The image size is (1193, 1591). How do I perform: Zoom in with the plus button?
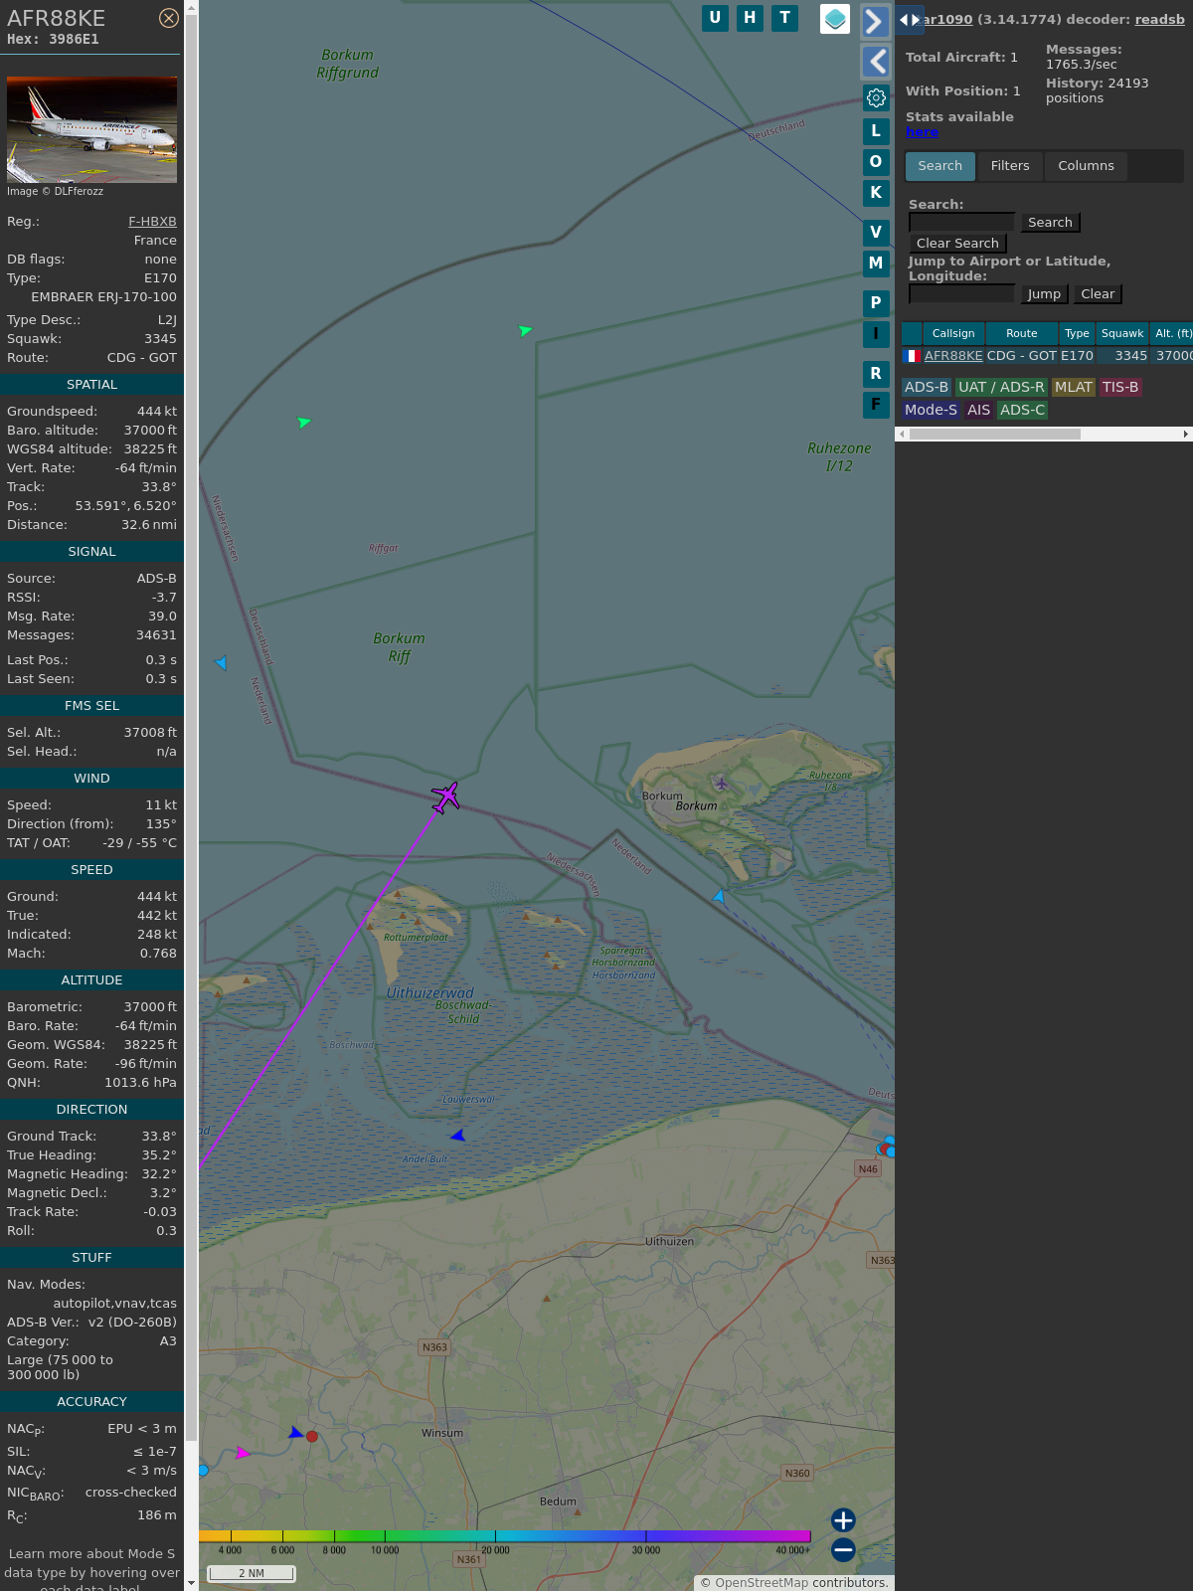[x=843, y=1520]
